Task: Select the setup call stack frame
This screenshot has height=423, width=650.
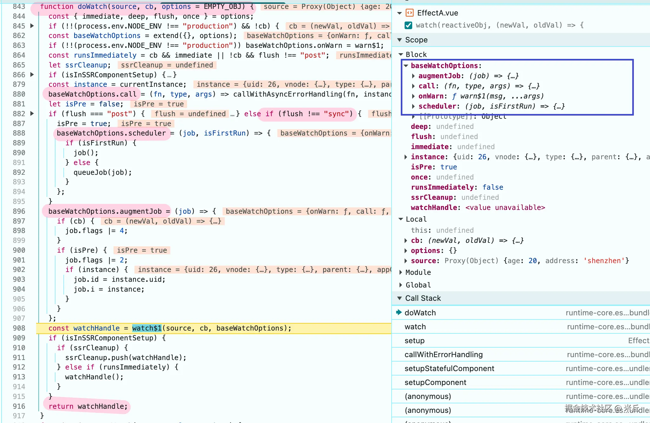Action: [521, 341]
